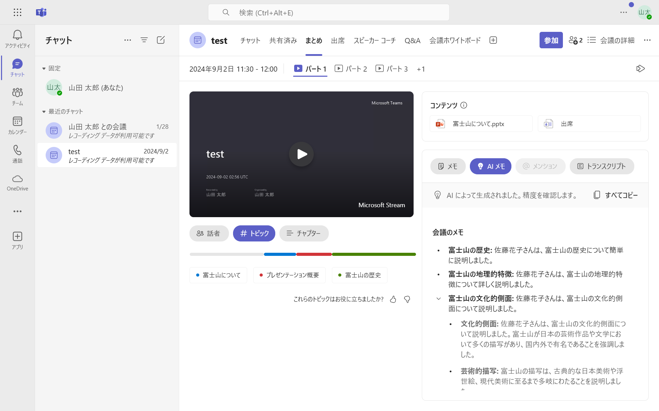Click the thumbs down feedback icon
The width and height of the screenshot is (659, 411).
click(407, 299)
